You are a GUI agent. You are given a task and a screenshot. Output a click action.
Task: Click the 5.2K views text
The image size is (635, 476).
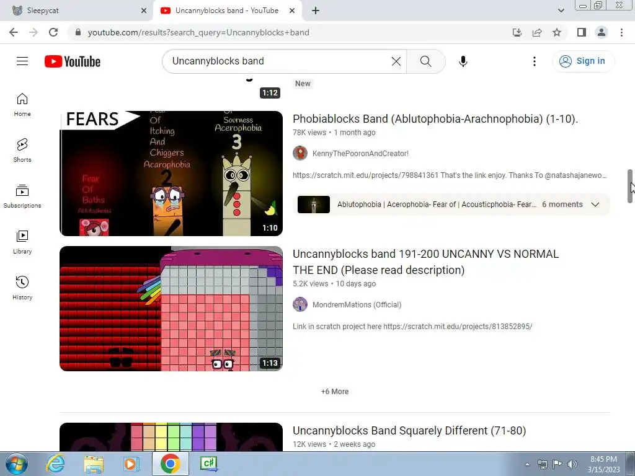point(311,284)
